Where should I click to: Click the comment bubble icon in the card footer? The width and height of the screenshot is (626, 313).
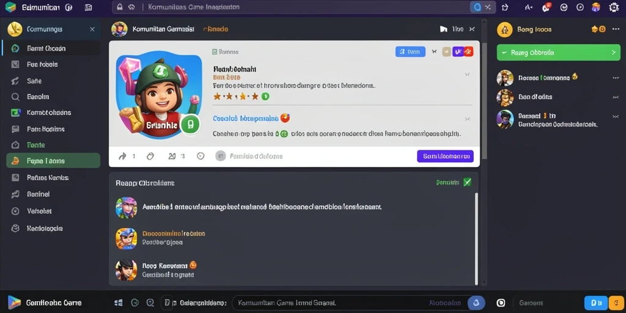click(150, 156)
